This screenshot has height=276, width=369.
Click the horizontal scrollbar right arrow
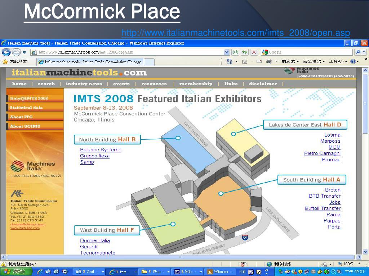359,257
